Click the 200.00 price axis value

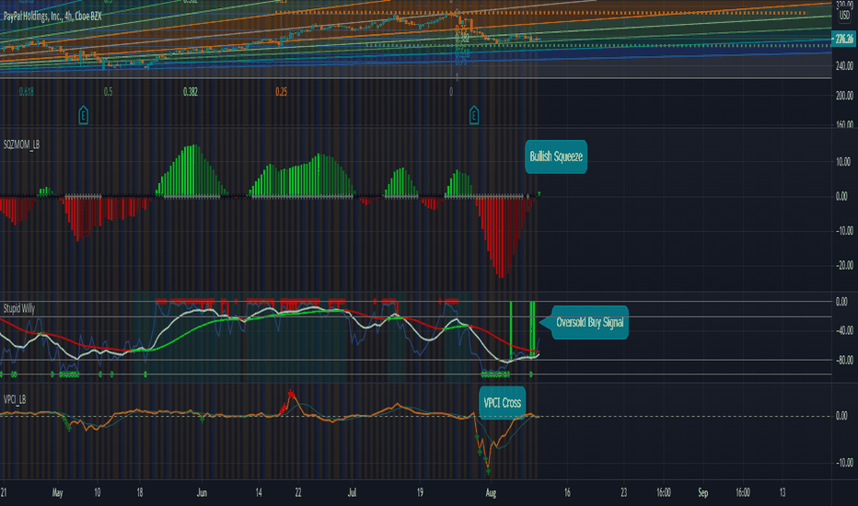coord(844,95)
